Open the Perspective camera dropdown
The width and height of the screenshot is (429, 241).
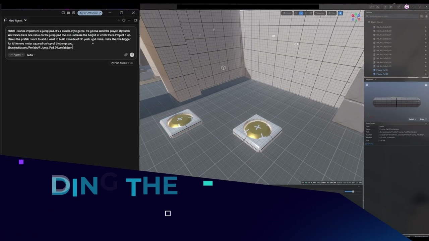click(320, 13)
